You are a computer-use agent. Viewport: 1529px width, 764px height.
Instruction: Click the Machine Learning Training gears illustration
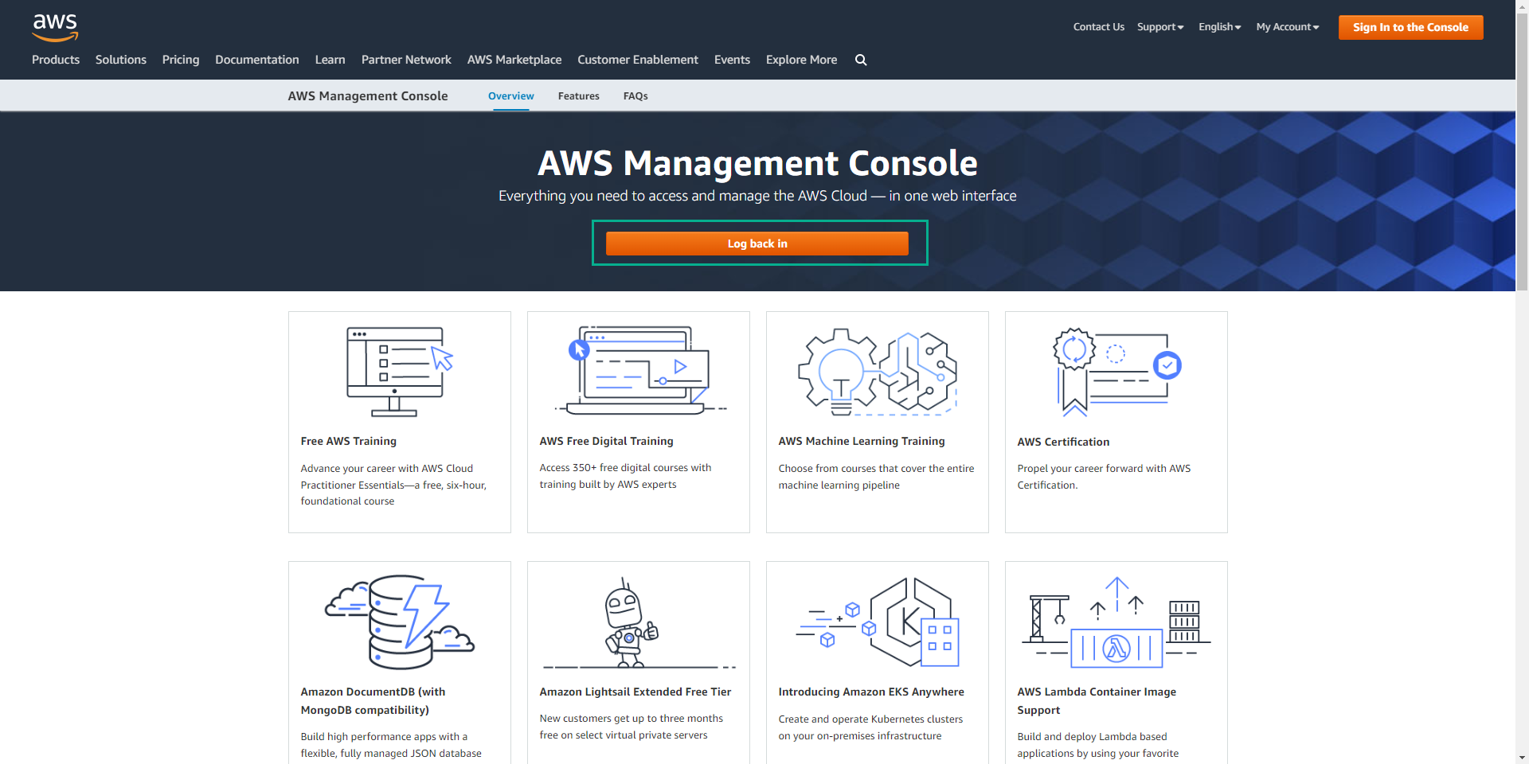878,372
